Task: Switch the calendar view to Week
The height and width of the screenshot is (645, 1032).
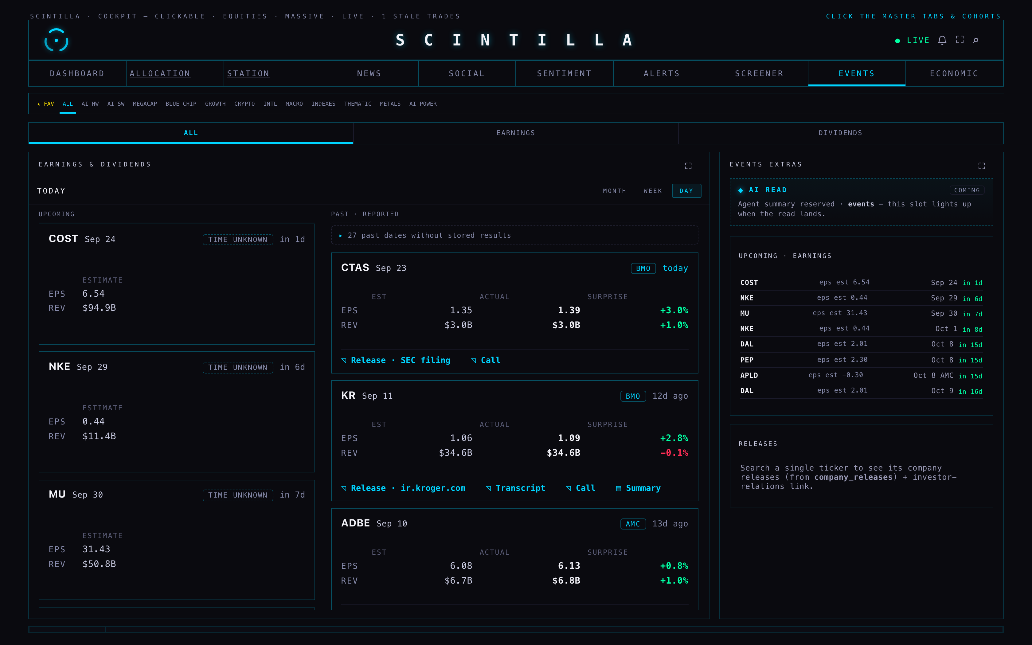Action: (652, 191)
